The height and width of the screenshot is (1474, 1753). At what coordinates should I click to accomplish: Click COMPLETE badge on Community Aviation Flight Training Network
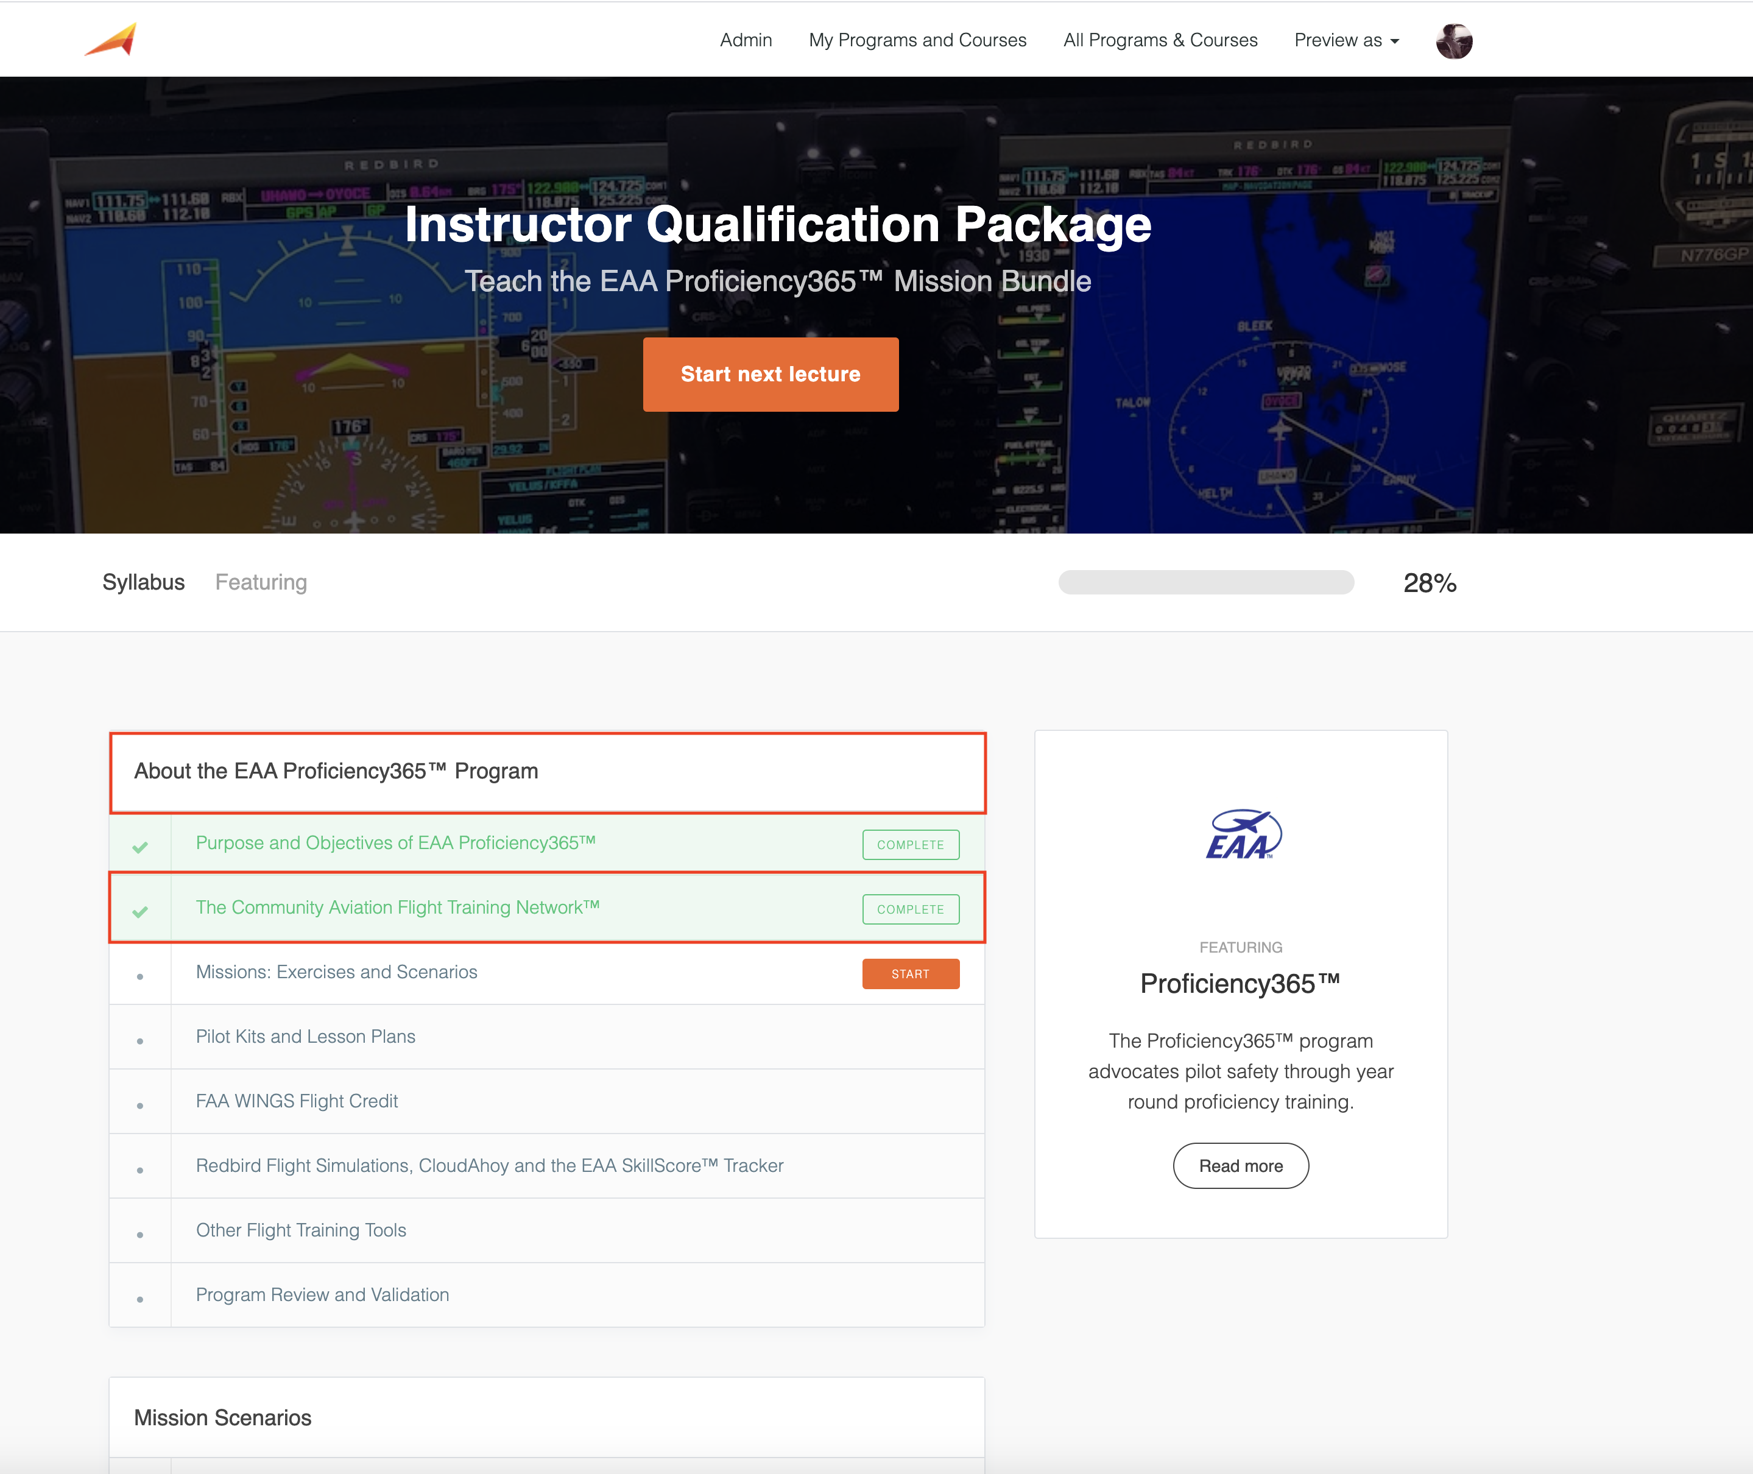(910, 908)
